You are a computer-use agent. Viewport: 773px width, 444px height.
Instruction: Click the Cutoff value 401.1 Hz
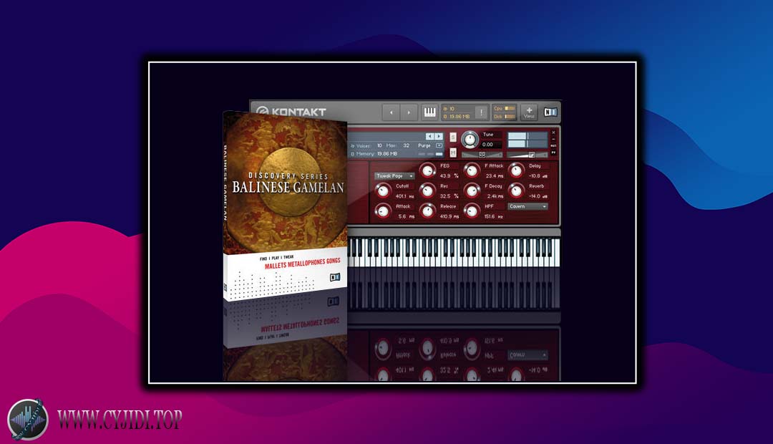pyautogui.click(x=404, y=196)
